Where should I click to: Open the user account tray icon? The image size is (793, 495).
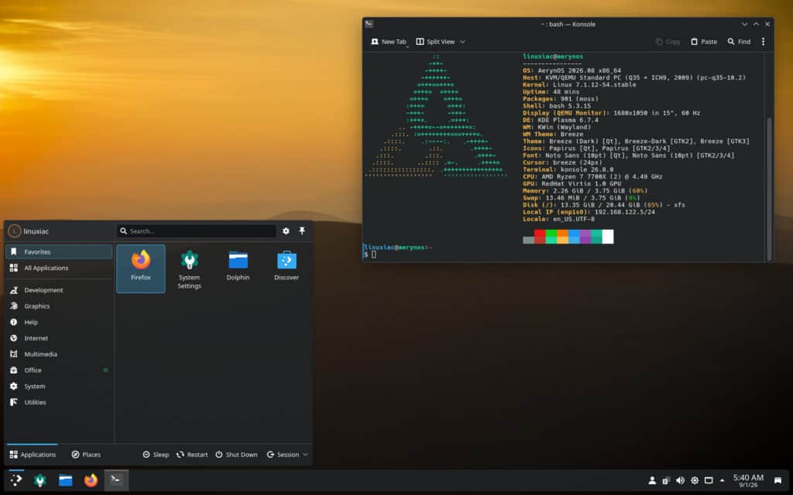pos(652,480)
